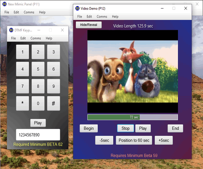Screen dimensions: 203x169
Task: Rewind video with -5sec button
Action: click(x=104, y=140)
